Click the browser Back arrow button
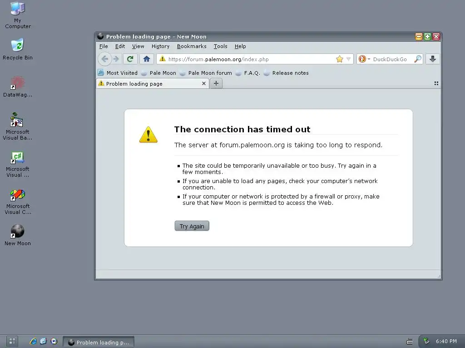465x348 pixels. tap(105, 59)
